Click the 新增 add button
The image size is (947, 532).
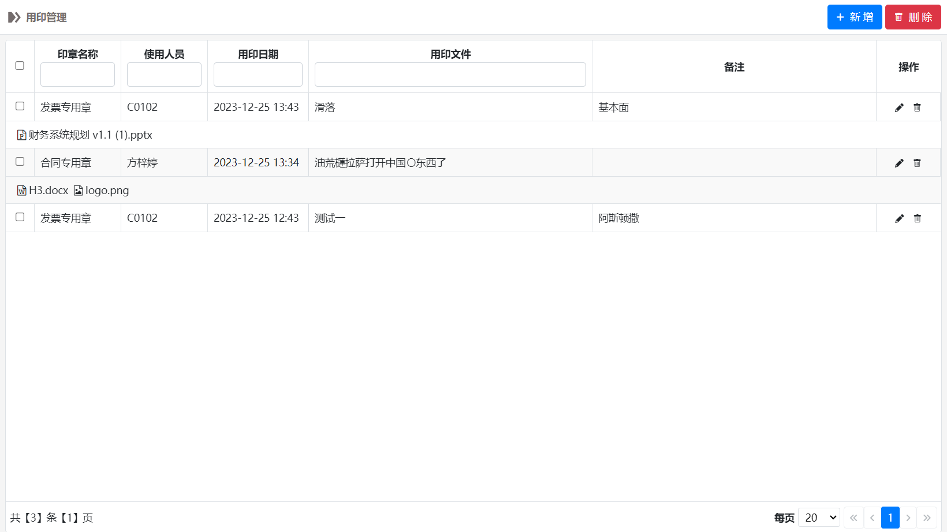[855, 17]
